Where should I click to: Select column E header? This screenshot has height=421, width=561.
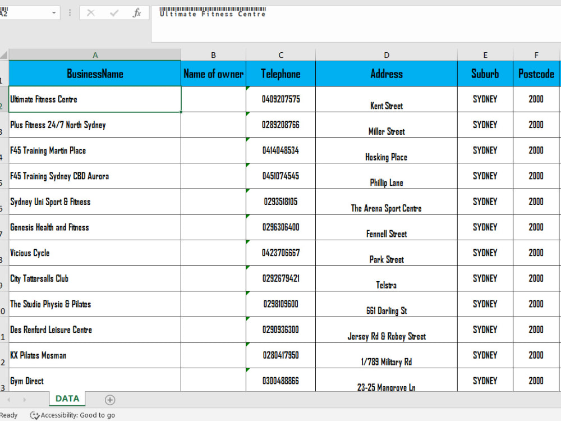485,55
